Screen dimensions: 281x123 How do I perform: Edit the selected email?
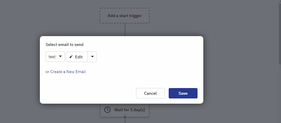(x=77, y=57)
